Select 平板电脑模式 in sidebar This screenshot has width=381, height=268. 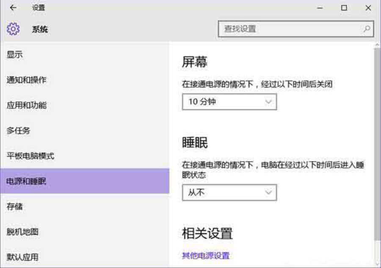pyautogui.click(x=30, y=156)
